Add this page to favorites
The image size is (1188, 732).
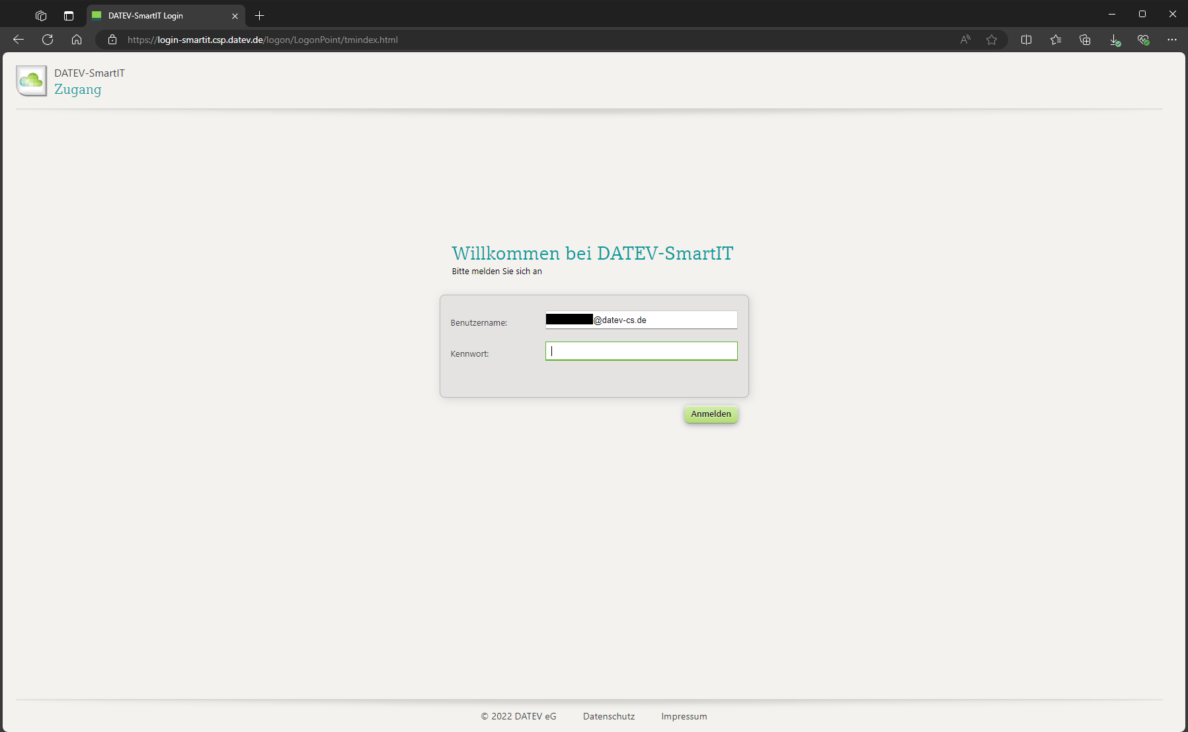(x=991, y=40)
